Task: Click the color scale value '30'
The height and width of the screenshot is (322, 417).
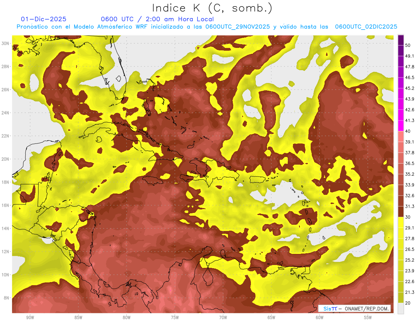Action: (408, 217)
